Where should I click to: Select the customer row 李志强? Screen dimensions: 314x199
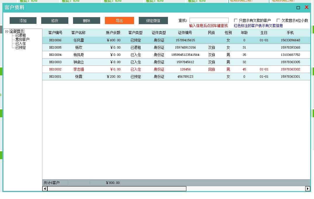pos(79,69)
